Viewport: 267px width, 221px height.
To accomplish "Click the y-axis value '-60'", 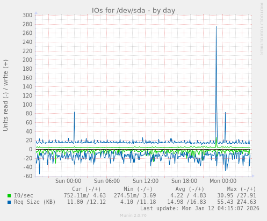I will [28, 176].
